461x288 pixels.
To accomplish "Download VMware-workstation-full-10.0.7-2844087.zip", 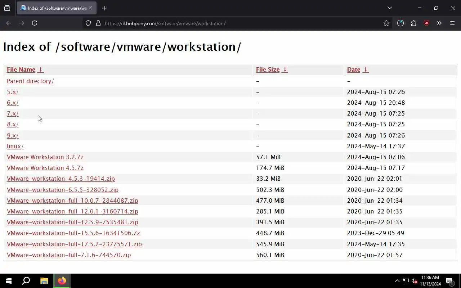I will [x=72, y=201].
